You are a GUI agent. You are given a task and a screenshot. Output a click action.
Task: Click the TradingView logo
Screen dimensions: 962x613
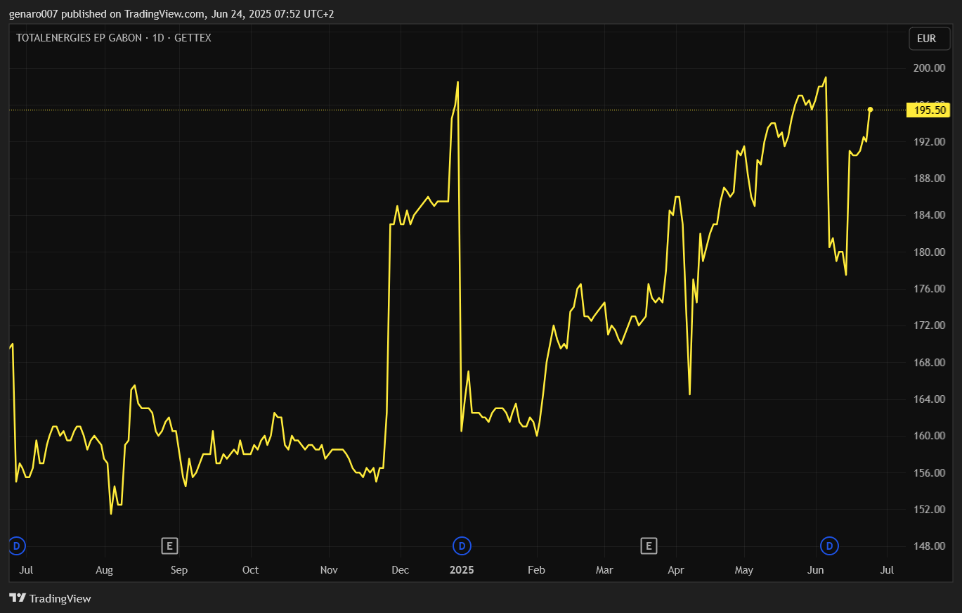50,598
